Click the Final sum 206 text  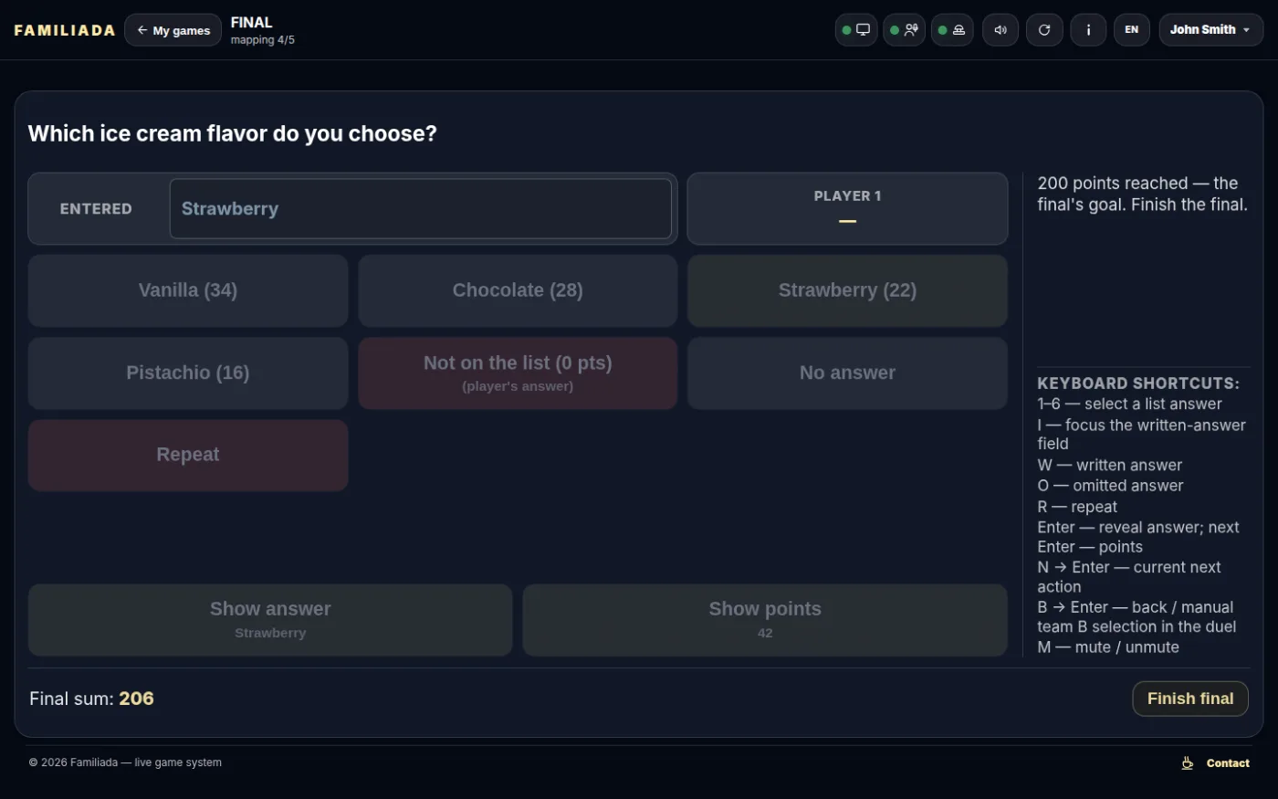coord(91,699)
